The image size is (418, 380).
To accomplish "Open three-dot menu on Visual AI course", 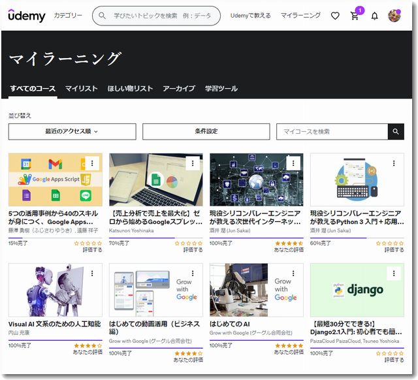I will (92, 273).
